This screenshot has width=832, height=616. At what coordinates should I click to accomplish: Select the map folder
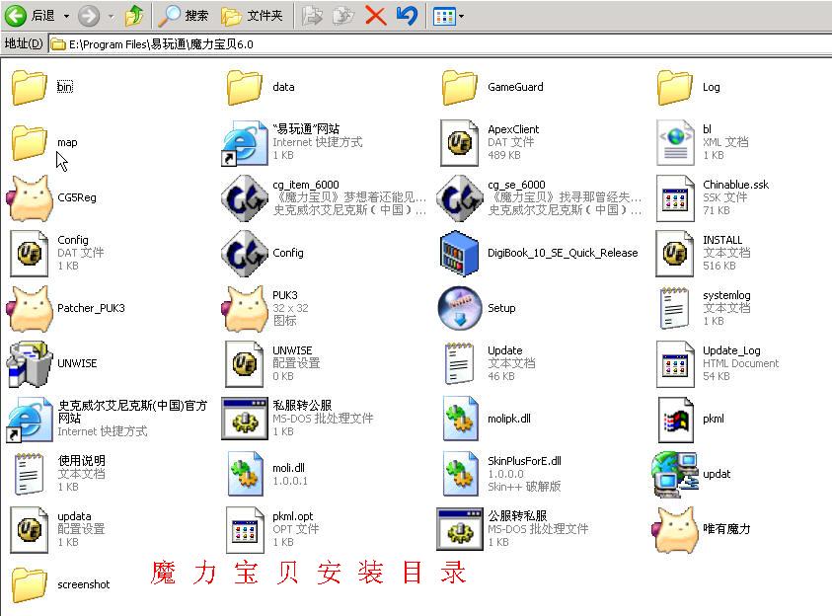pyautogui.click(x=44, y=142)
